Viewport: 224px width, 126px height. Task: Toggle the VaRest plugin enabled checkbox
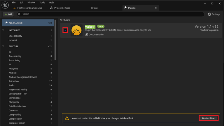click(x=65, y=30)
